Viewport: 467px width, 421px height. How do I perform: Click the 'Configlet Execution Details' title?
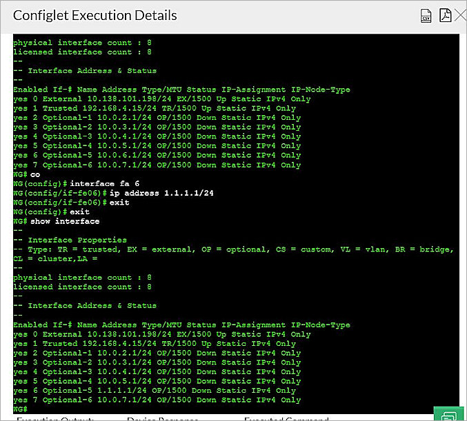pos(95,15)
